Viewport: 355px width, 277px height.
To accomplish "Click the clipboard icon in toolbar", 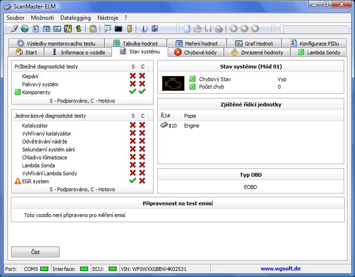I will tap(93, 29).
